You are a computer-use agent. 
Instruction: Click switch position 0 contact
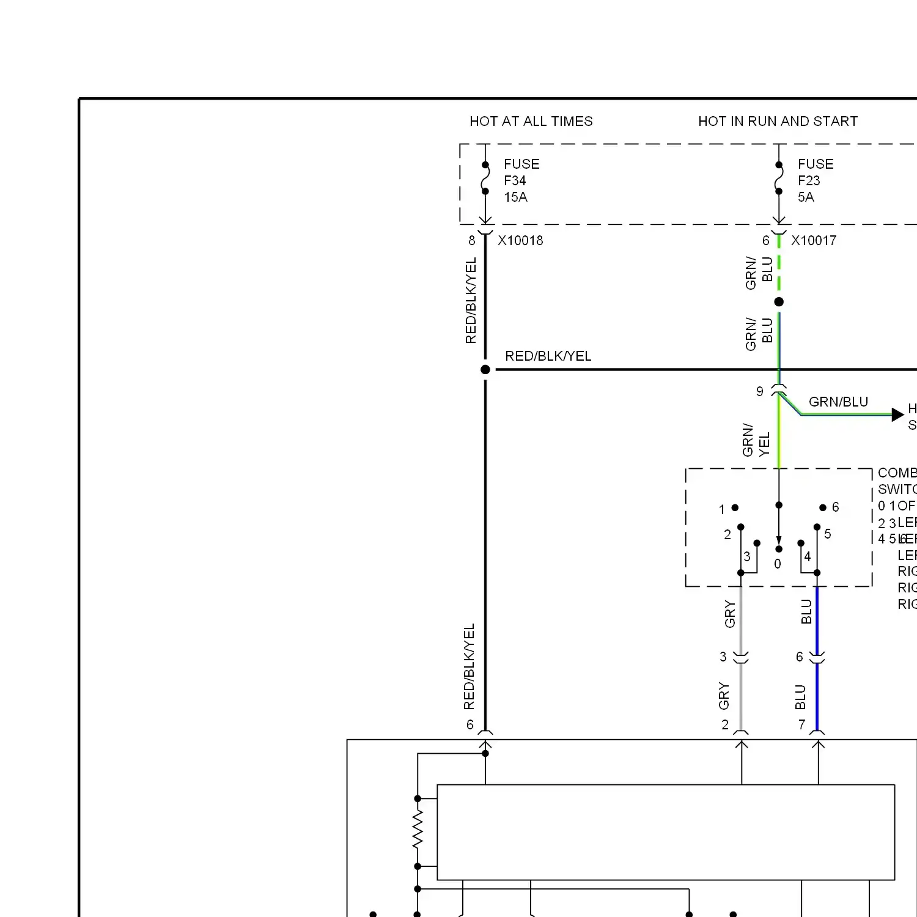(779, 549)
